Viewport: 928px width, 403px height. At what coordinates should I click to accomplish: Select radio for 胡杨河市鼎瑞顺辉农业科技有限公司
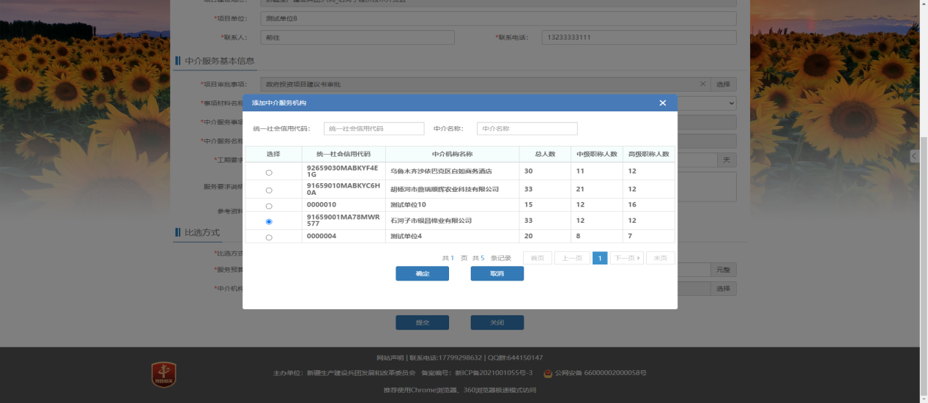tap(269, 190)
